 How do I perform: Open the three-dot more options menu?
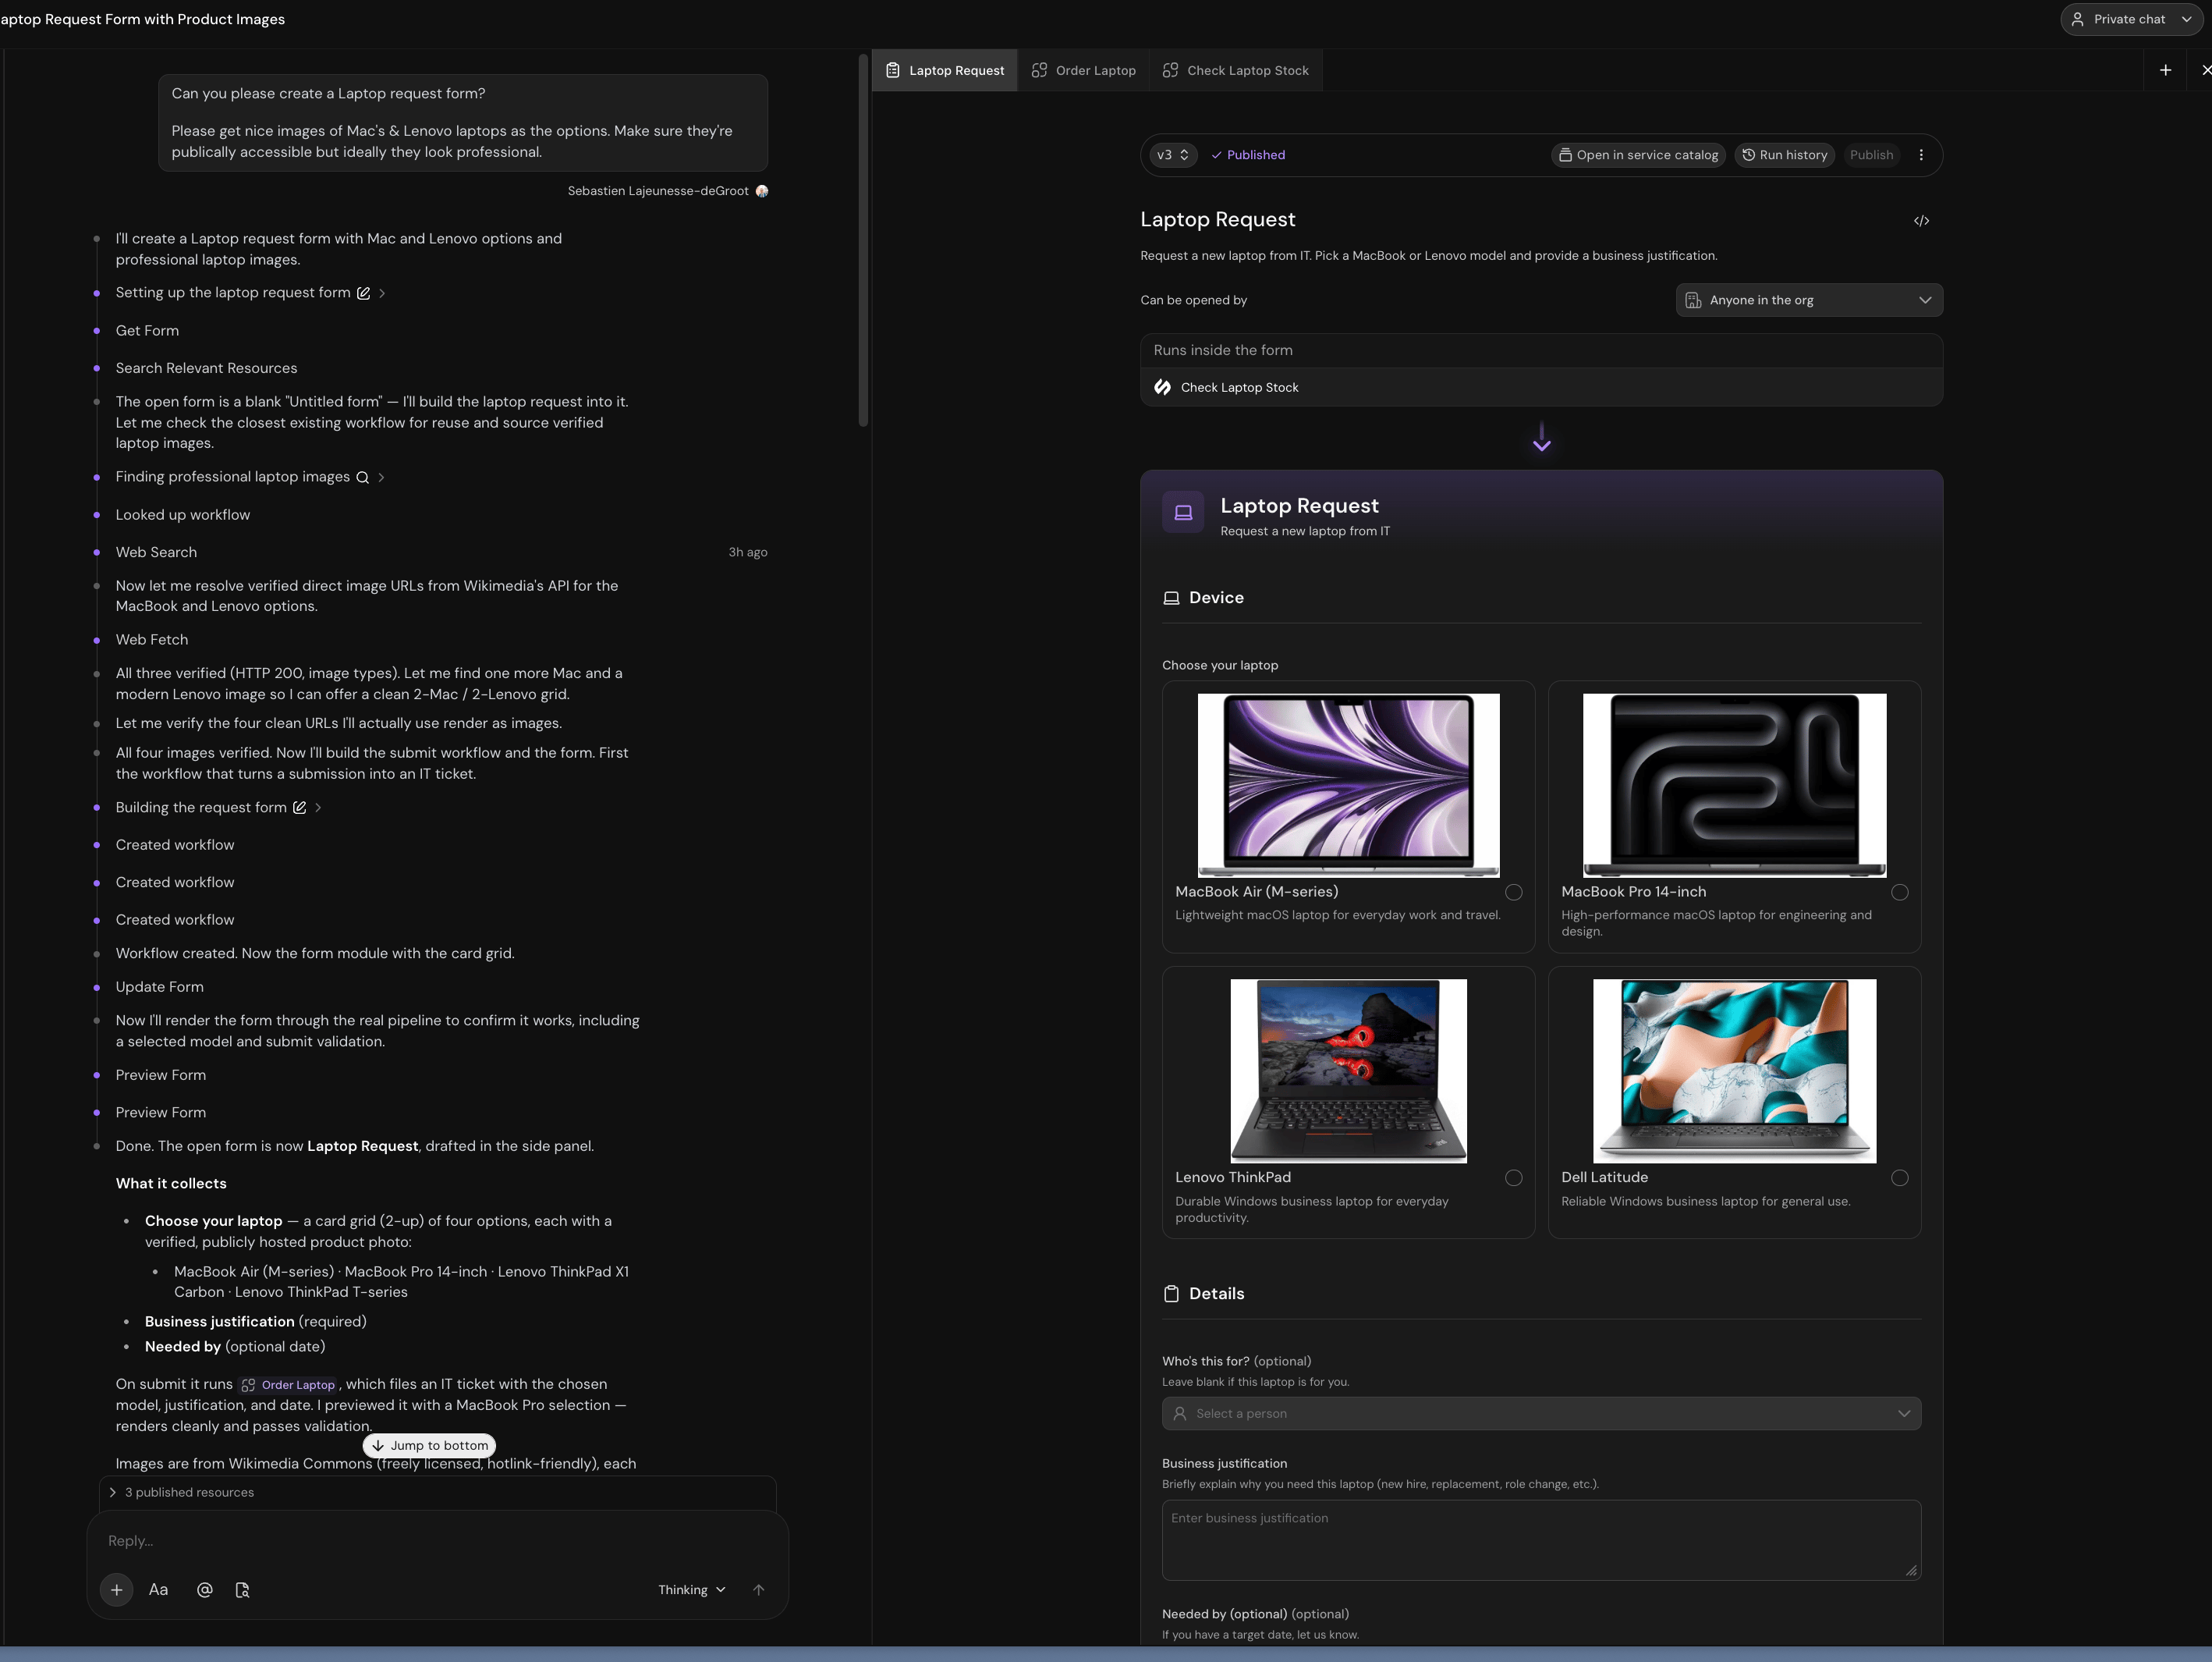click(x=1921, y=155)
